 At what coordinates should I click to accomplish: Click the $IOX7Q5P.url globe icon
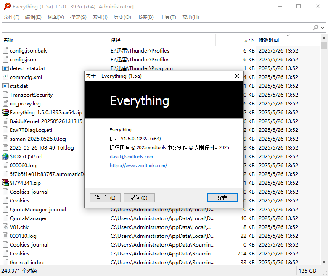click(x=5, y=157)
